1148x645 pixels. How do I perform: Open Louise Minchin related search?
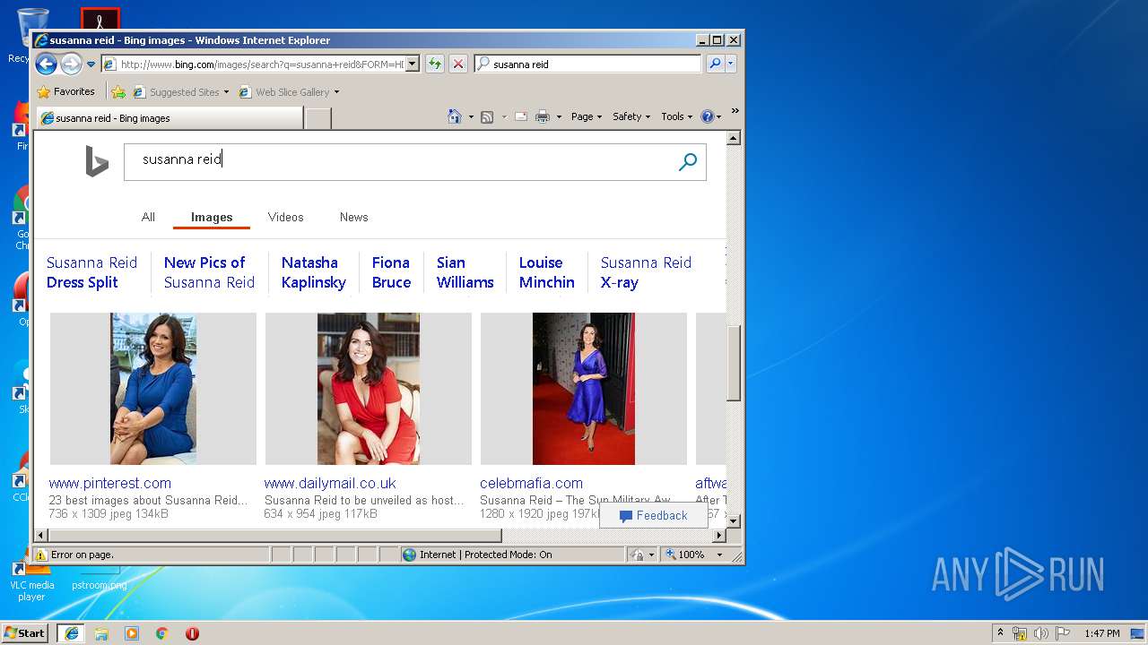[x=546, y=272]
